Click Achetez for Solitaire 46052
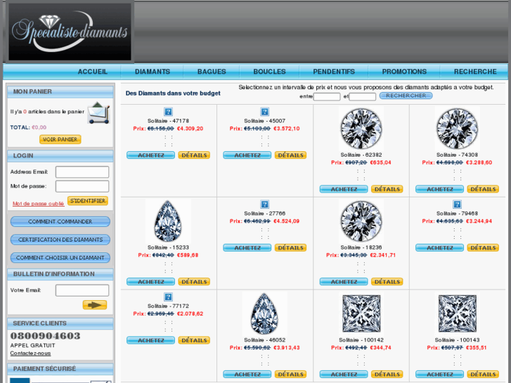 tap(247, 374)
